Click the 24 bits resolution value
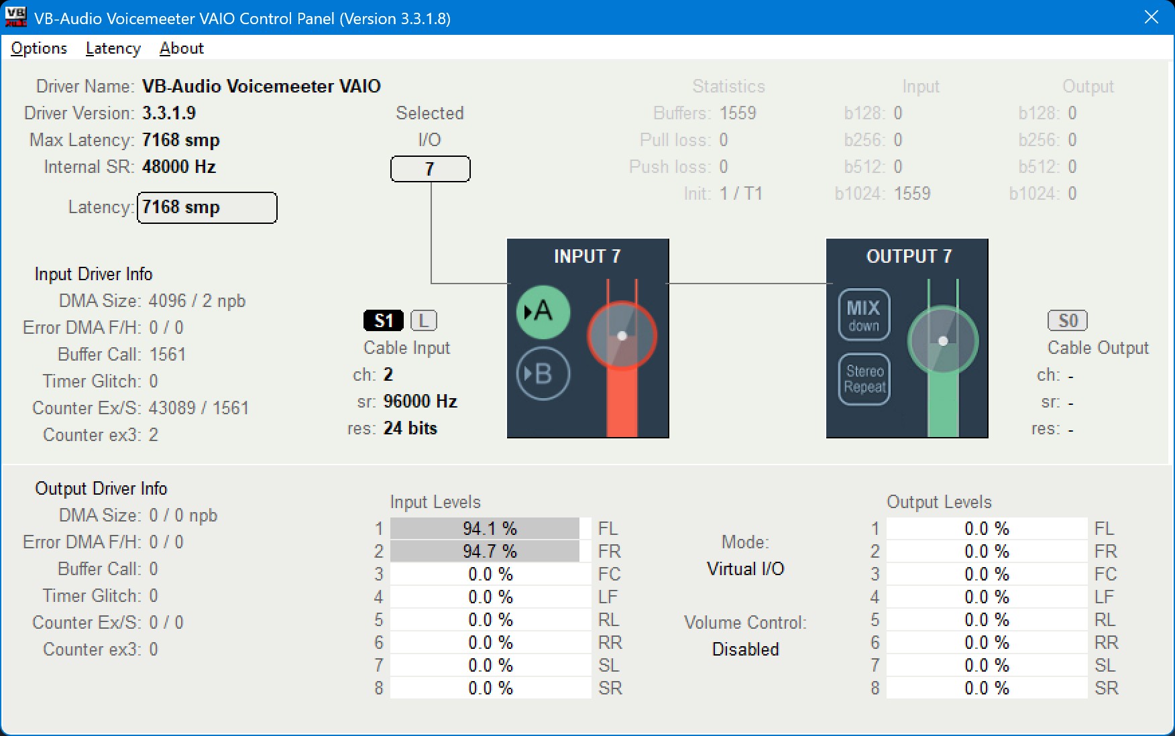 [410, 428]
